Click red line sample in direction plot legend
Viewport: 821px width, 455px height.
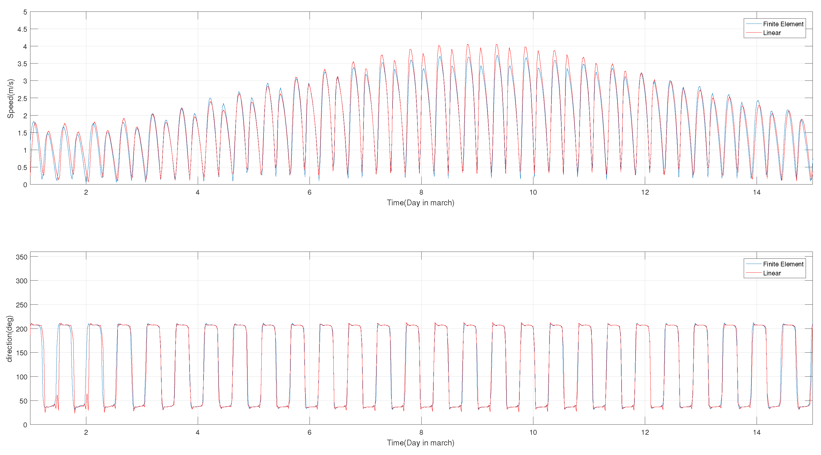tap(753, 273)
